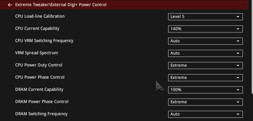This screenshot has width=253, height=121.
Task: Open CPU Power Phase Control dropdown
Action: tap(206, 78)
